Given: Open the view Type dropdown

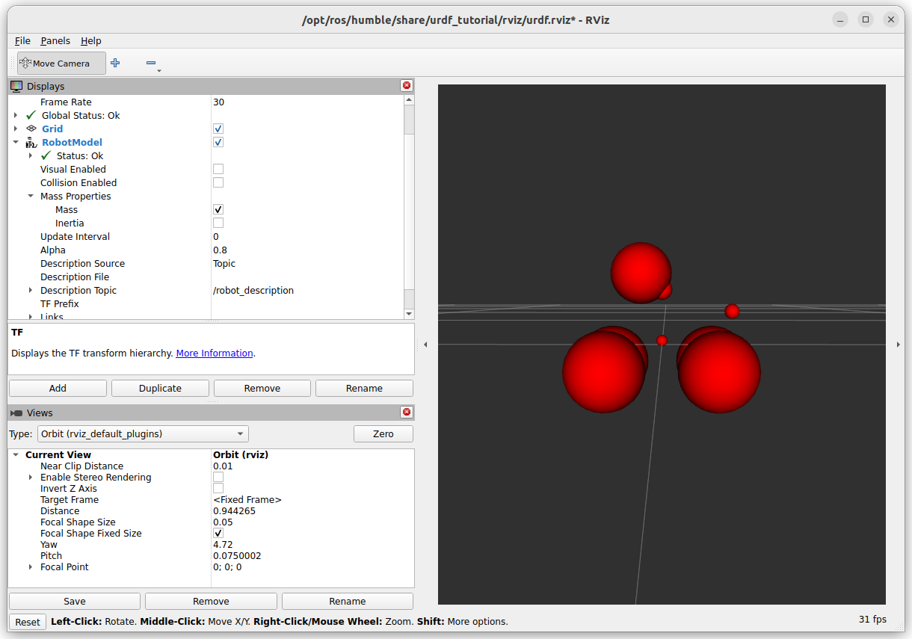Looking at the screenshot, I should tap(142, 434).
